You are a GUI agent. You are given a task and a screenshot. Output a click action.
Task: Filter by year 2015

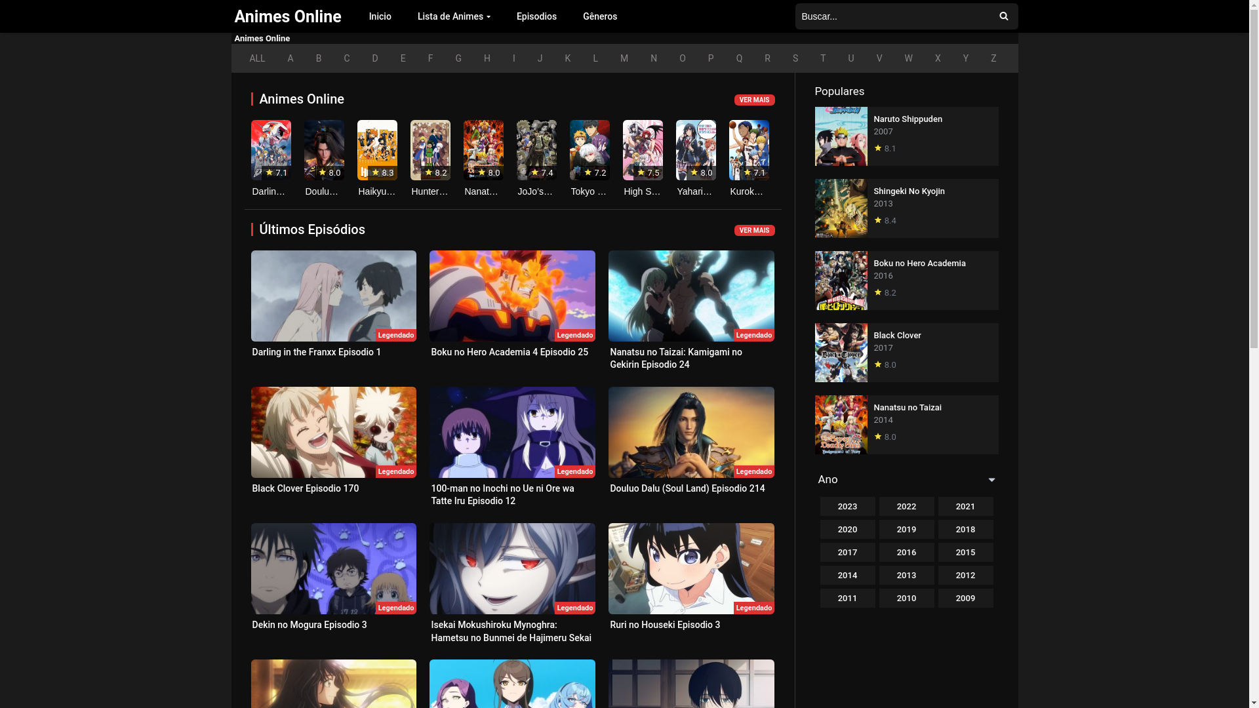coord(965,553)
